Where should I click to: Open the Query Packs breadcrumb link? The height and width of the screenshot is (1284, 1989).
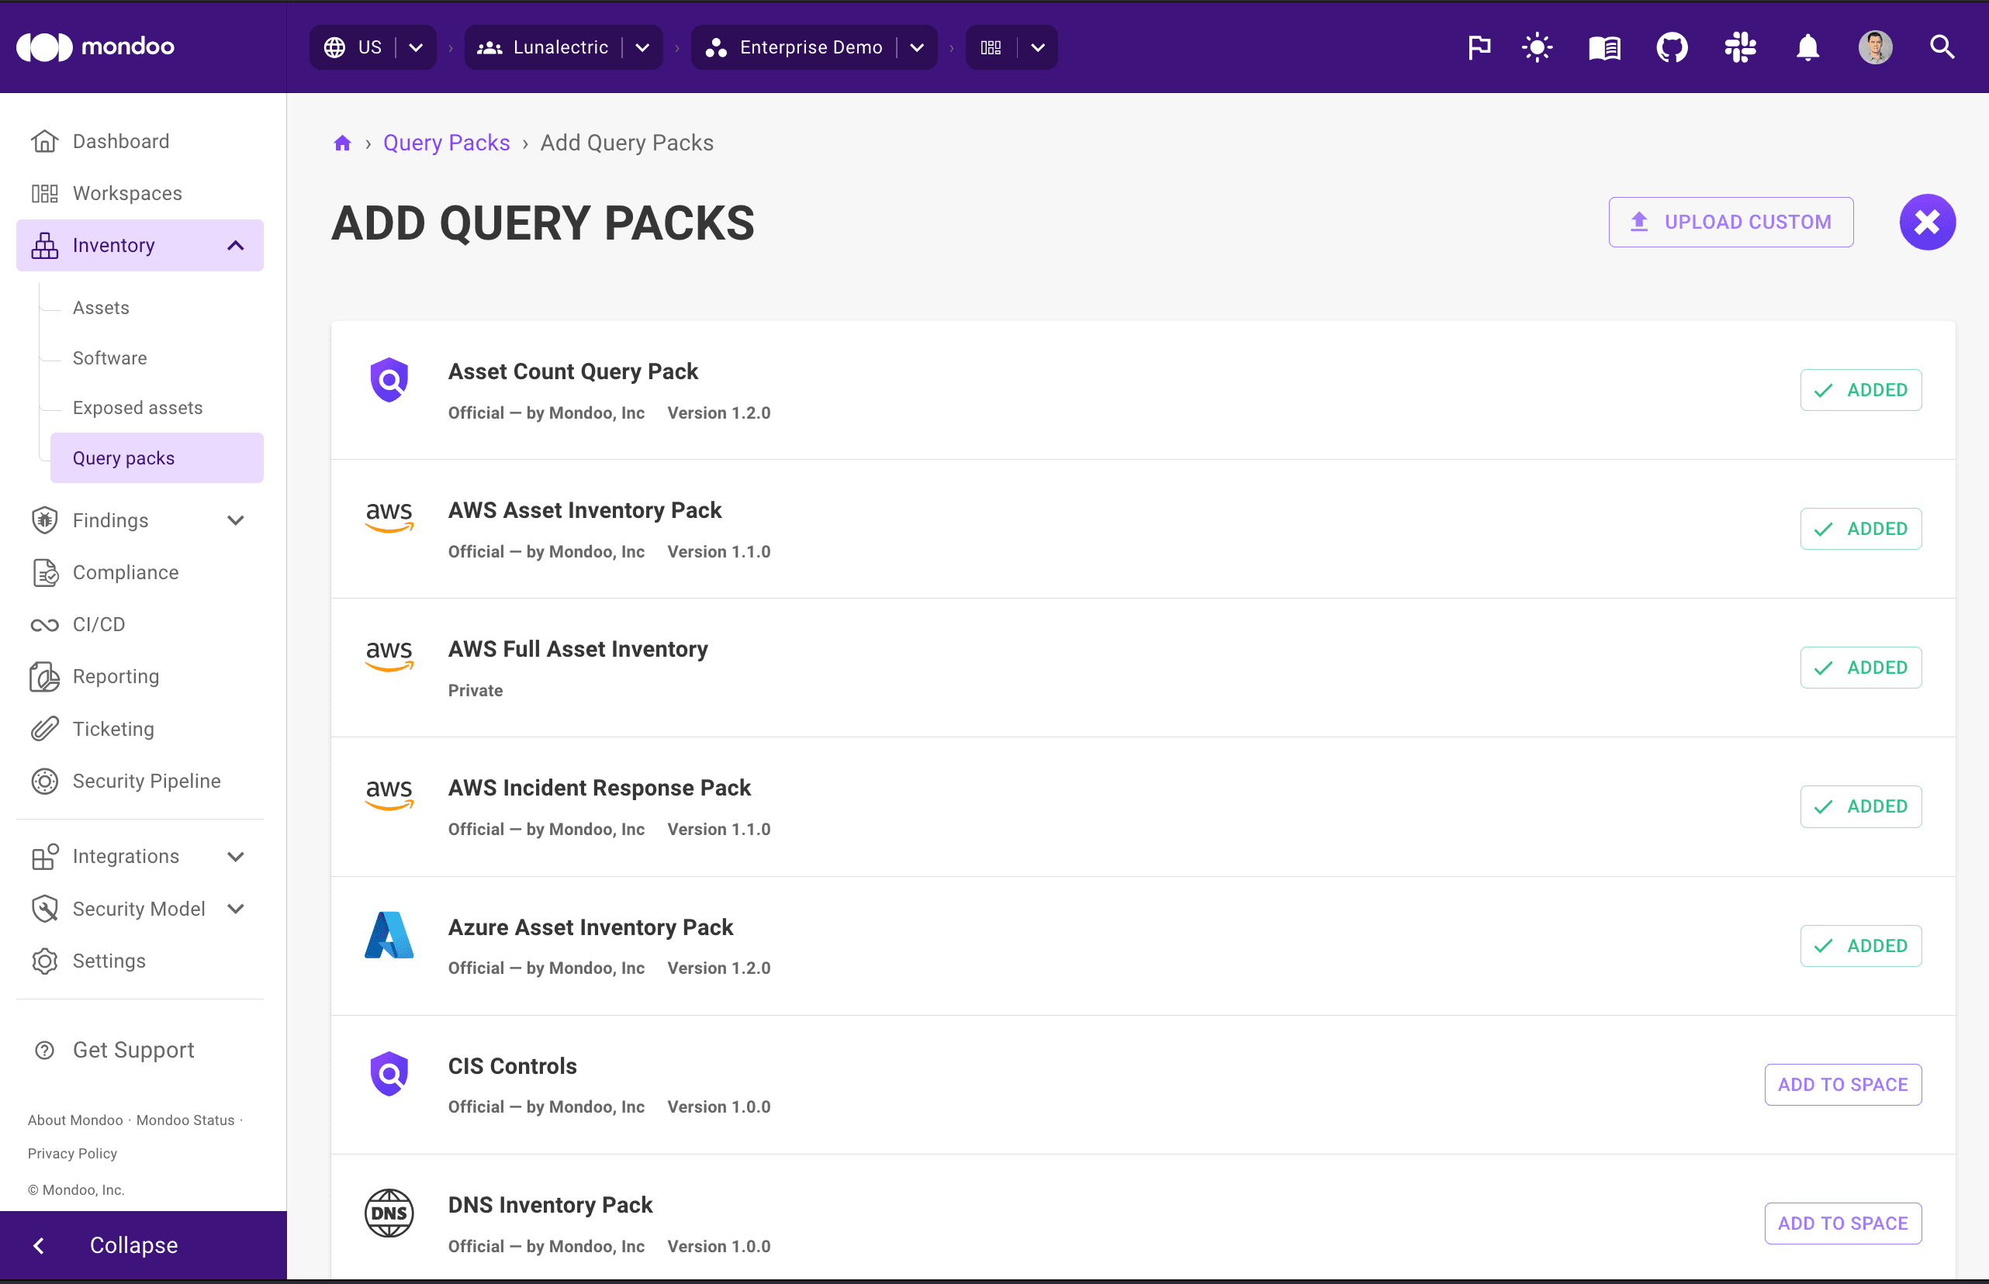click(x=446, y=143)
